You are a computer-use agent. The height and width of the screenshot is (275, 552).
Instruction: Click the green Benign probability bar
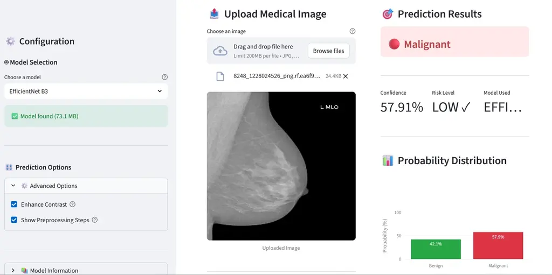pos(436,249)
